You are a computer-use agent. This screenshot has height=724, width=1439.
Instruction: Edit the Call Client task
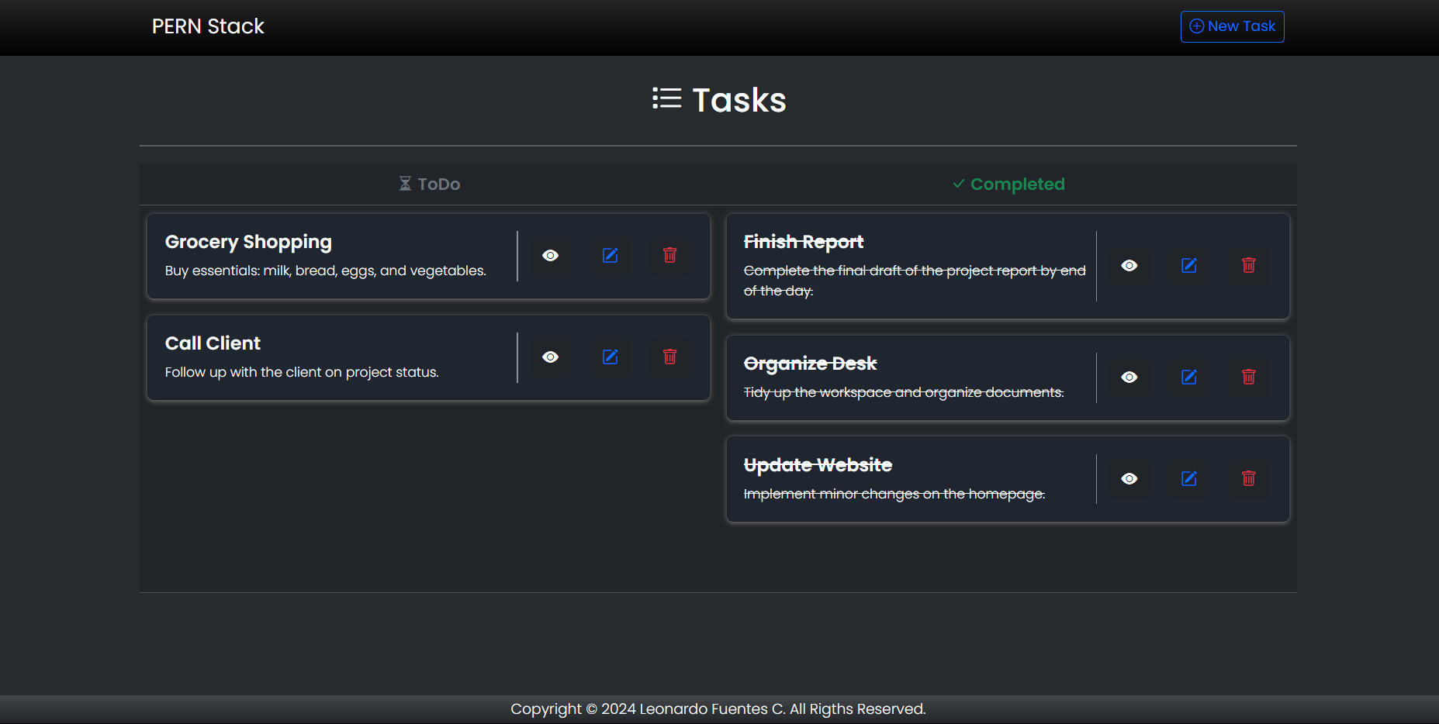(x=611, y=357)
